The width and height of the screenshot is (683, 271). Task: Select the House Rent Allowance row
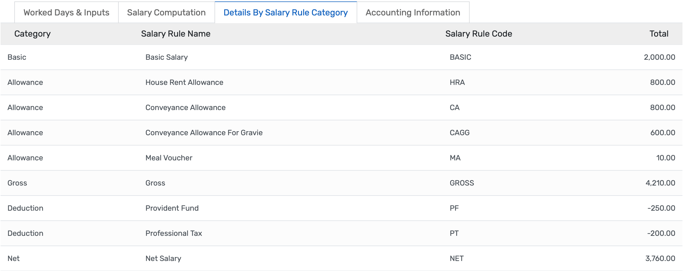coord(184,82)
